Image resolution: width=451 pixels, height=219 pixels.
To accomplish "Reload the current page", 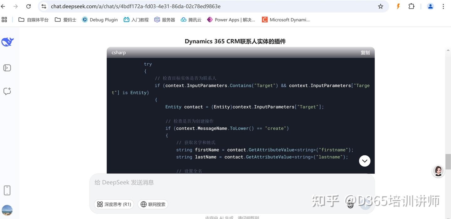I will [x=29, y=6].
